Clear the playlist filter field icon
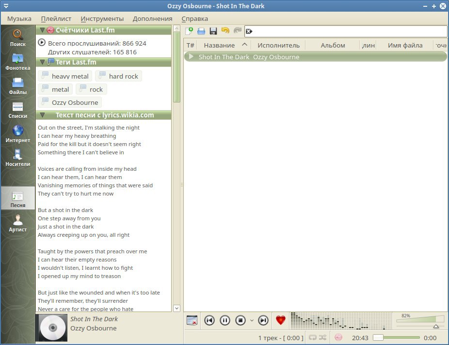This screenshot has width=449, height=345. click(x=249, y=31)
